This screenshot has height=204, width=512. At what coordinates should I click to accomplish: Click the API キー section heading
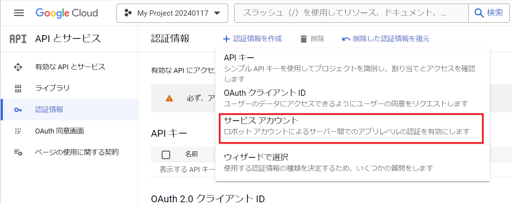pos(169,134)
